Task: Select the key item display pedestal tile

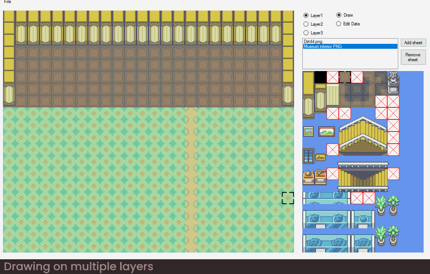Action: (x=320, y=177)
